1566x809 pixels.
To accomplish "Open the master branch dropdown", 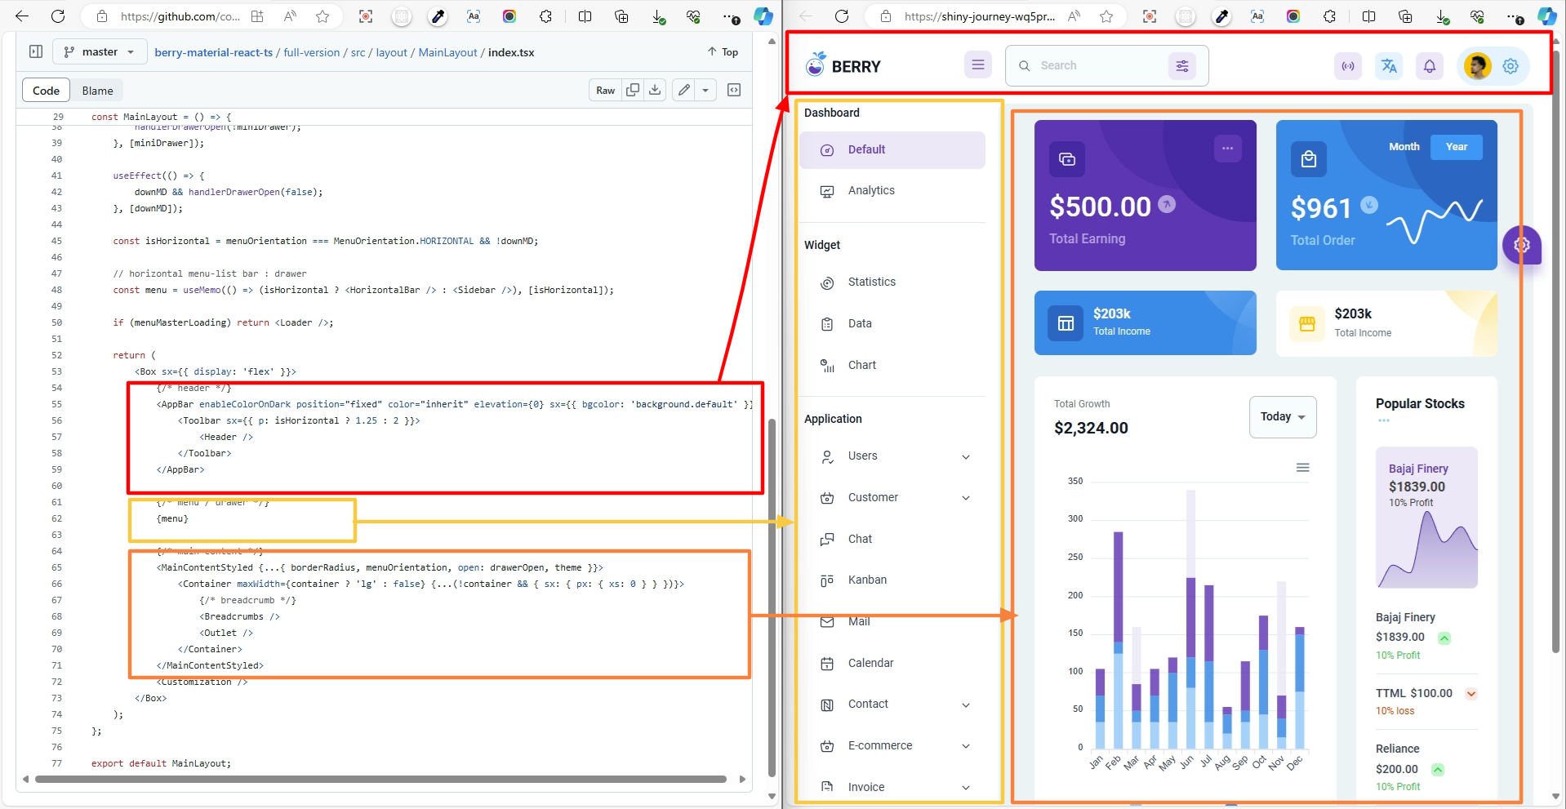I will (x=100, y=51).
